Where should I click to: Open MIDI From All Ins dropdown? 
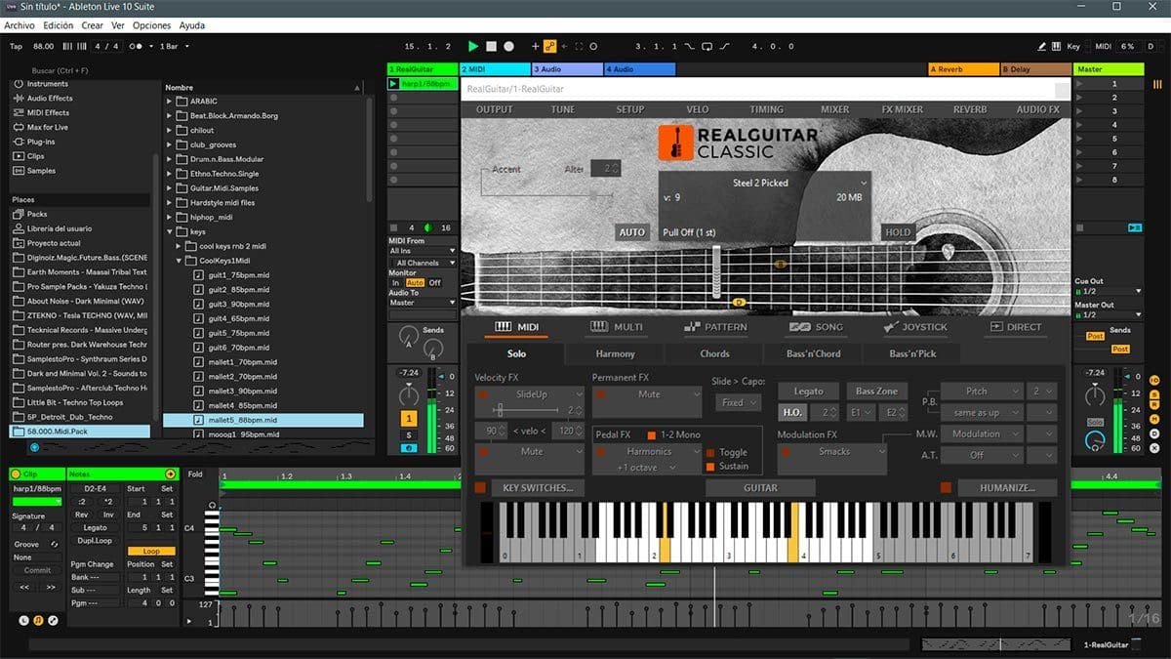(x=423, y=252)
